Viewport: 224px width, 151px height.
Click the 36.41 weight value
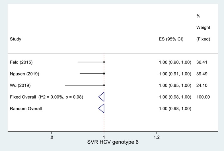pyautogui.click(x=202, y=62)
